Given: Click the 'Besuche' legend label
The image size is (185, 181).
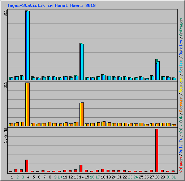Looking at the screenshot, I should tap(181, 85).
